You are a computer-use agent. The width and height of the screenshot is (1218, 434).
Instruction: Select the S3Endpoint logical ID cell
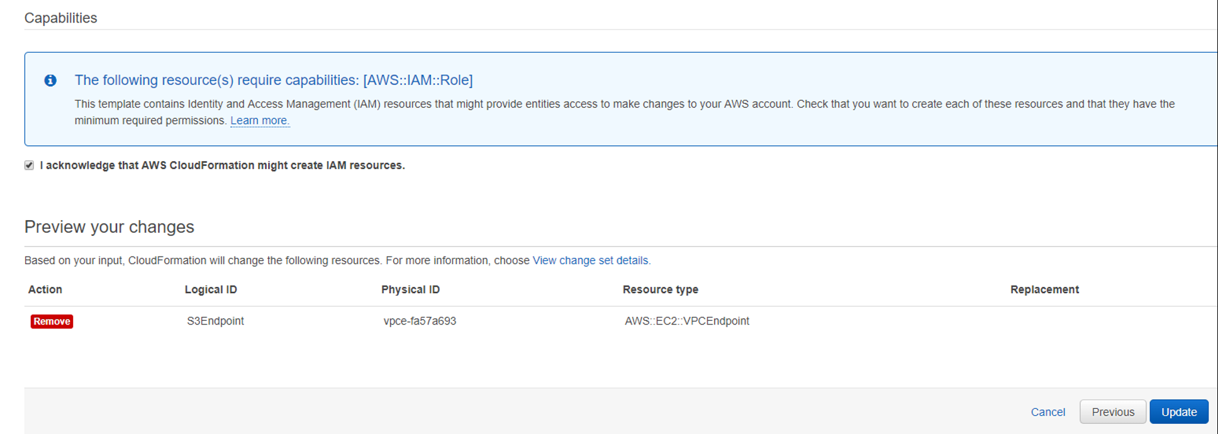pyautogui.click(x=215, y=321)
